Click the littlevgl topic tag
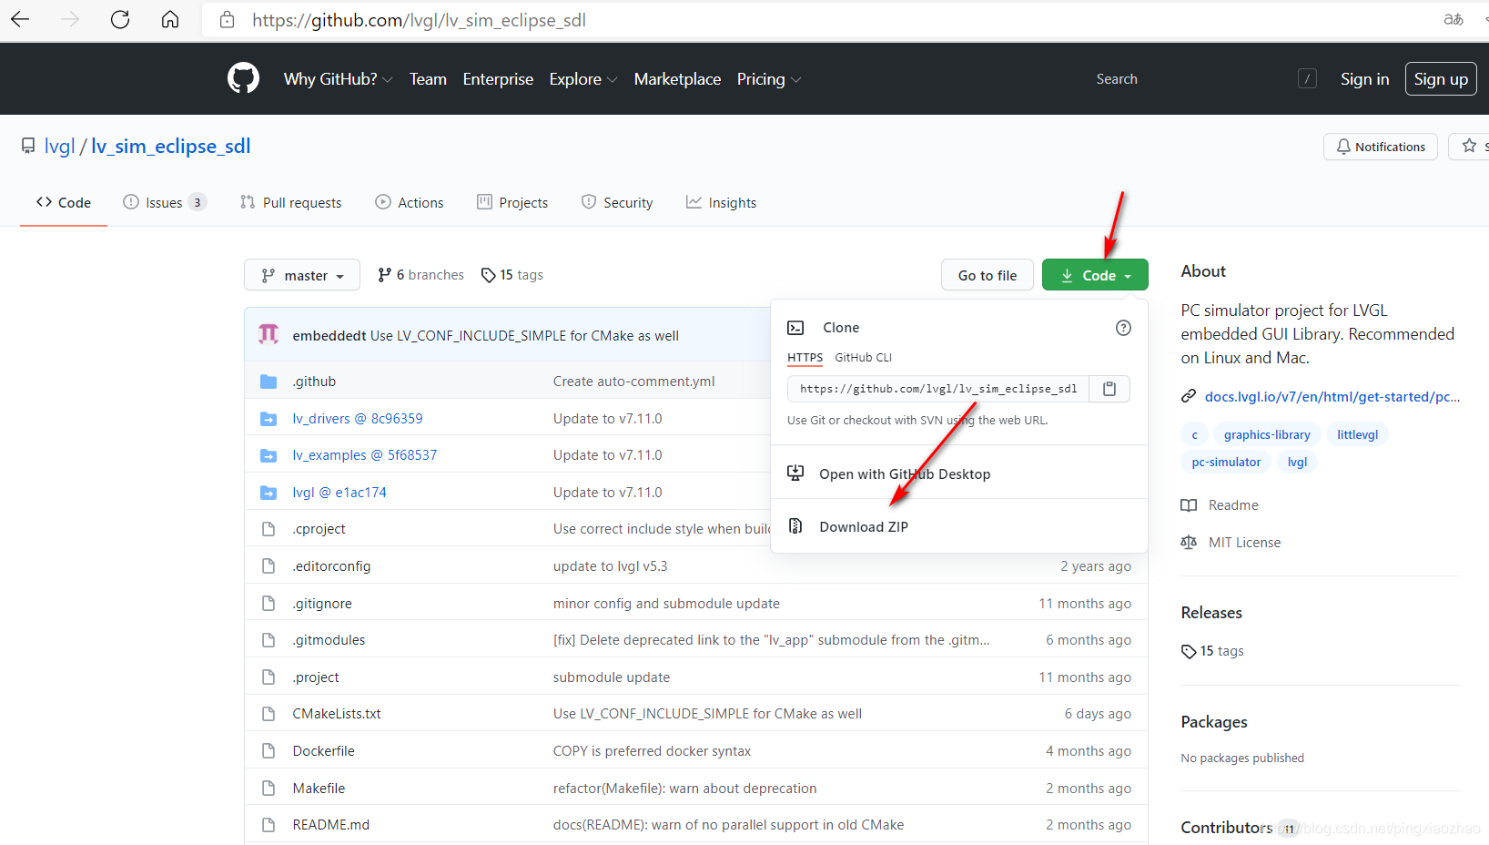The height and width of the screenshot is (845, 1489). pyautogui.click(x=1357, y=434)
